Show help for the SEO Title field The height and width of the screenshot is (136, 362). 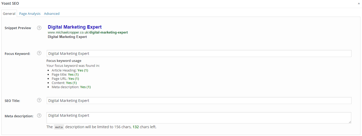pos(39,100)
